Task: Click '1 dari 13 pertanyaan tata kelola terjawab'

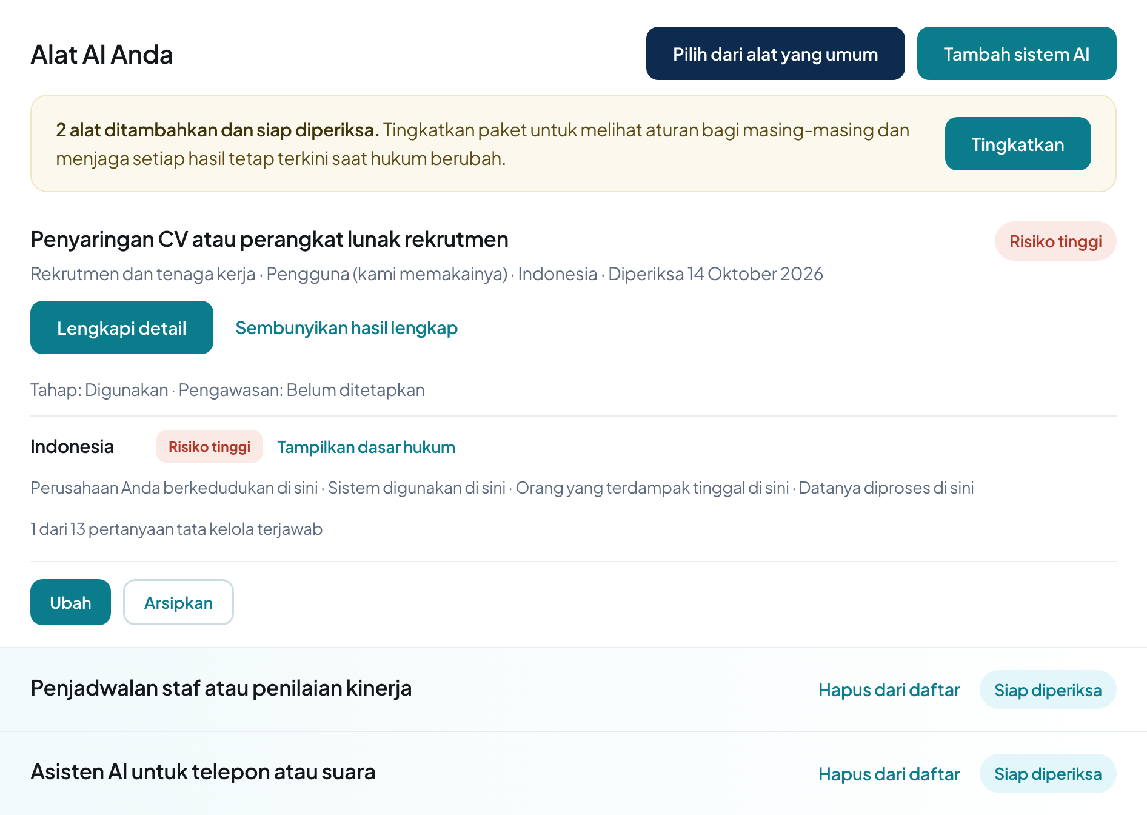Action: [176, 529]
